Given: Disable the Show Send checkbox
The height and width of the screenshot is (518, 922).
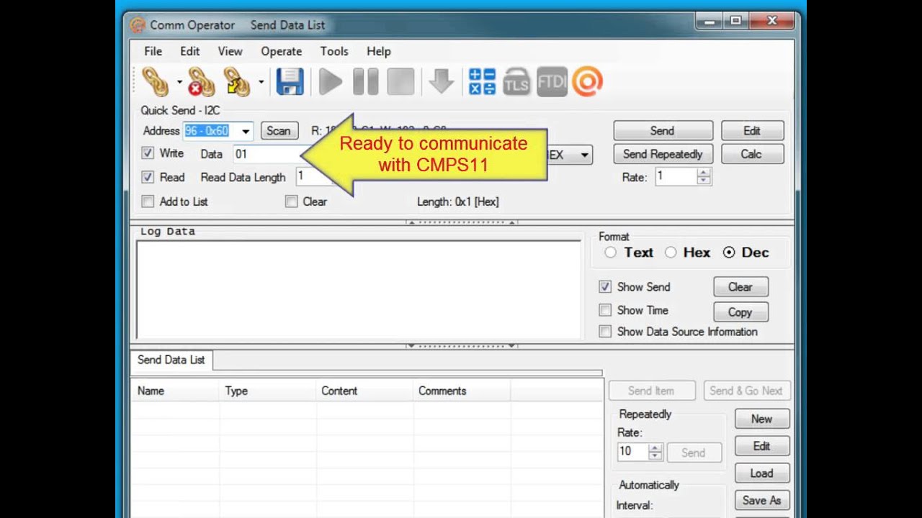Looking at the screenshot, I should (605, 286).
